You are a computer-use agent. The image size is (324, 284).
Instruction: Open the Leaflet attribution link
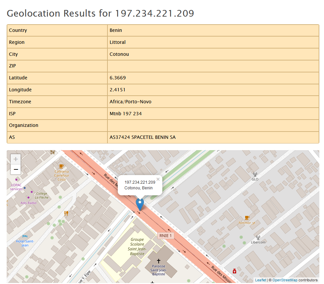click(x=260, y=280)
